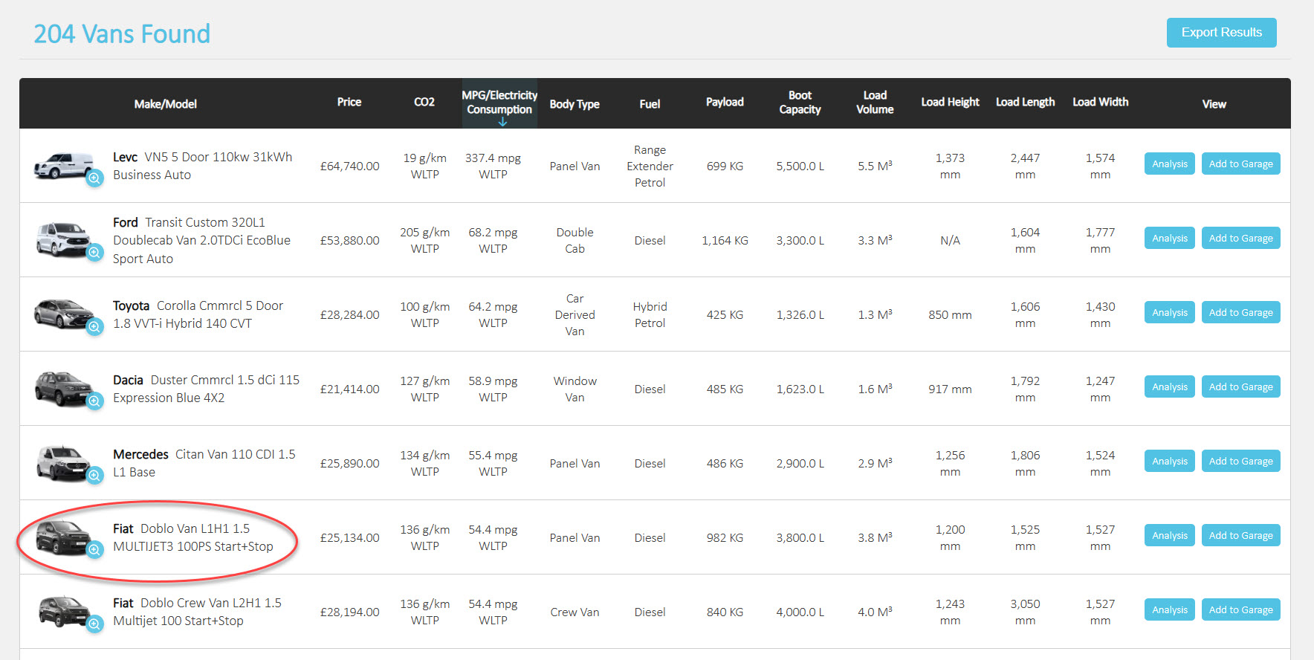Sort table by Load Length column
The height and width of the screenshot is (660, 1314).
click(1025, 102)
